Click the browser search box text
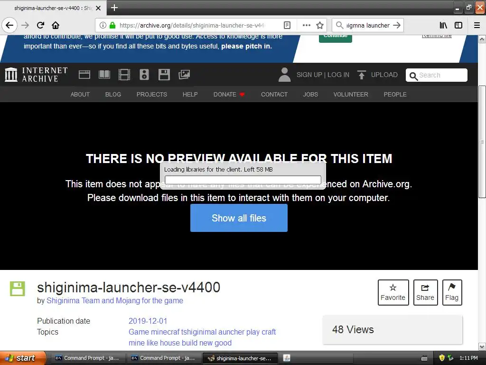 368,25
